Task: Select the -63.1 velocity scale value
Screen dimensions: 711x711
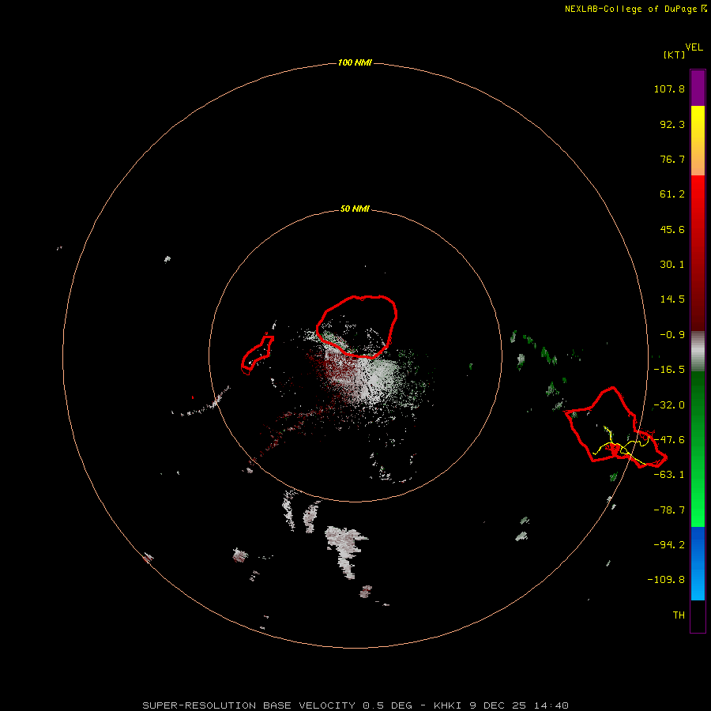Action: tap(669, 475)
